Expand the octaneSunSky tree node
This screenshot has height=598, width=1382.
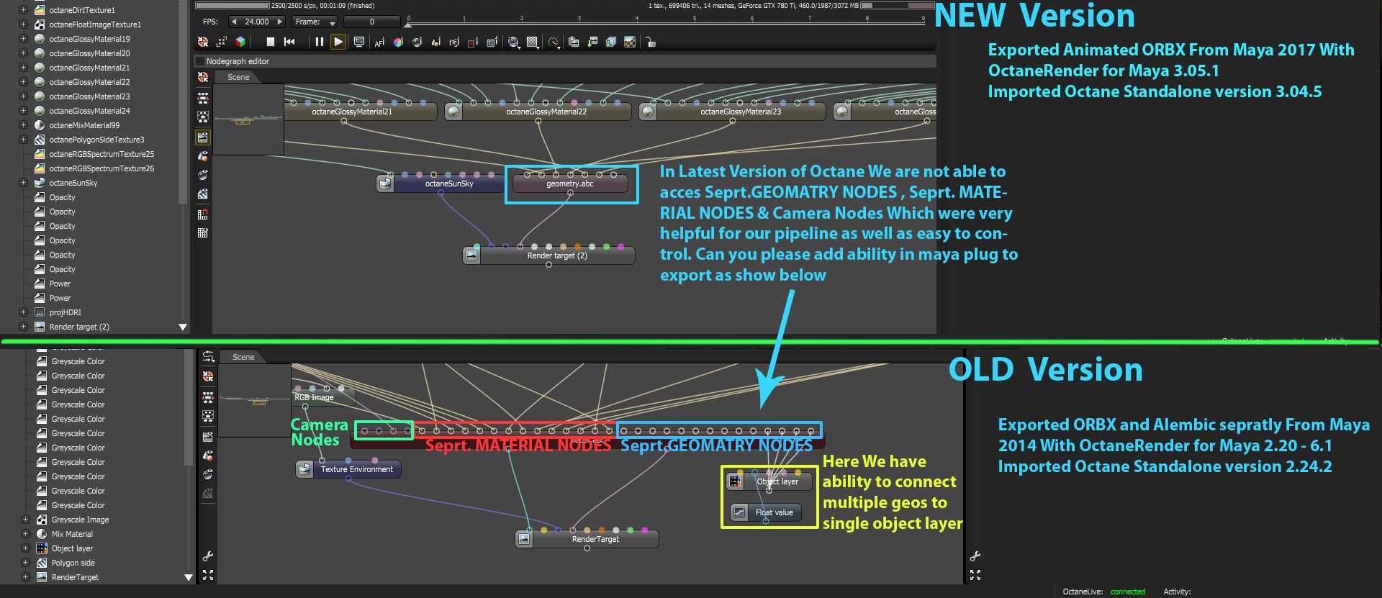(23, 183)
